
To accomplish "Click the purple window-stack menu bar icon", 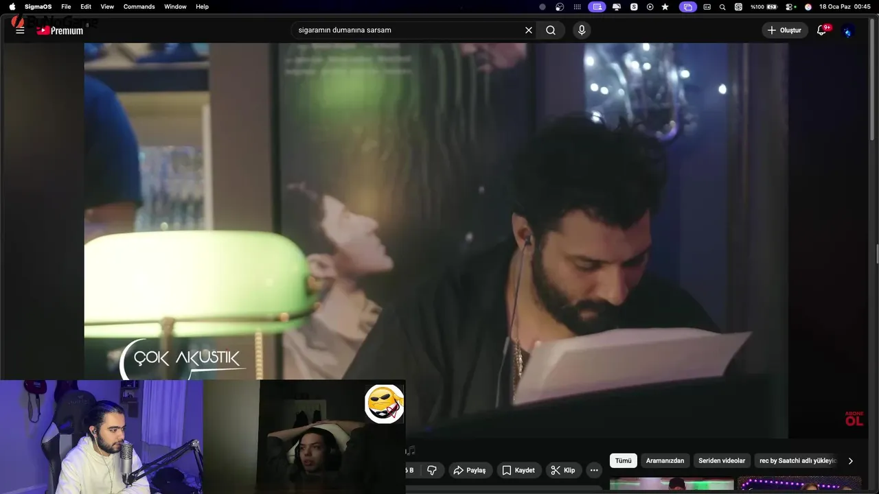I will coord(687,7).
